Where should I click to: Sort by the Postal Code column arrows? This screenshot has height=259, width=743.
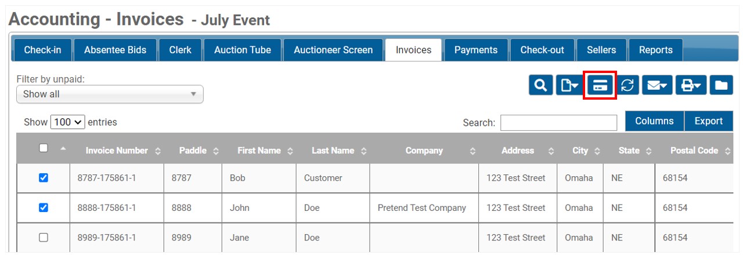[727, 151]
